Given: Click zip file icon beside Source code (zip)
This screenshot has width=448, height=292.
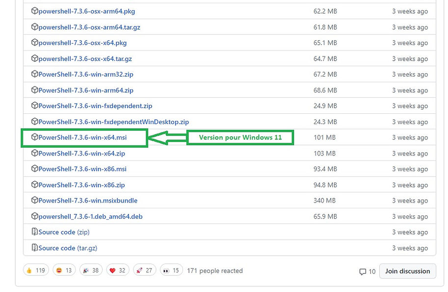Looking at the screenshot, I should coord(34,232).
